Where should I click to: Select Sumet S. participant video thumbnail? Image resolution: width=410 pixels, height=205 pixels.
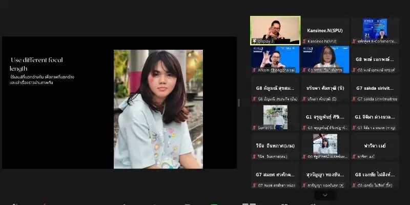point(275,116)
